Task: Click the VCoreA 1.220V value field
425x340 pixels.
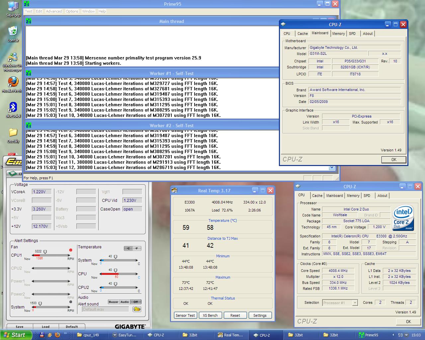Action: 42,192
